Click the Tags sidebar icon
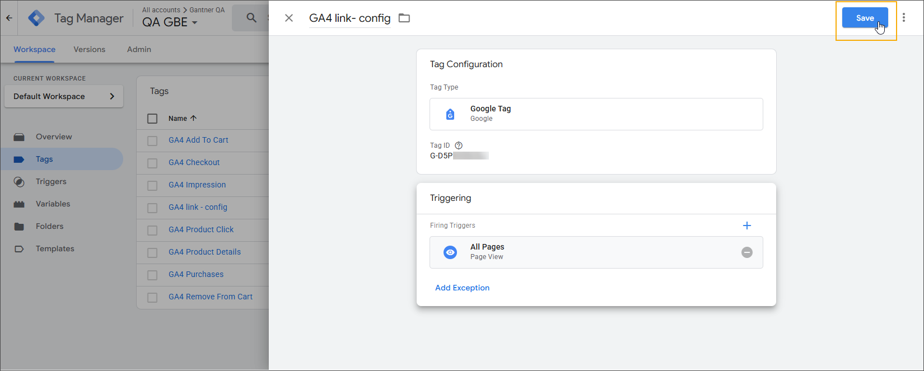924x371 pixels. point(19,159)
